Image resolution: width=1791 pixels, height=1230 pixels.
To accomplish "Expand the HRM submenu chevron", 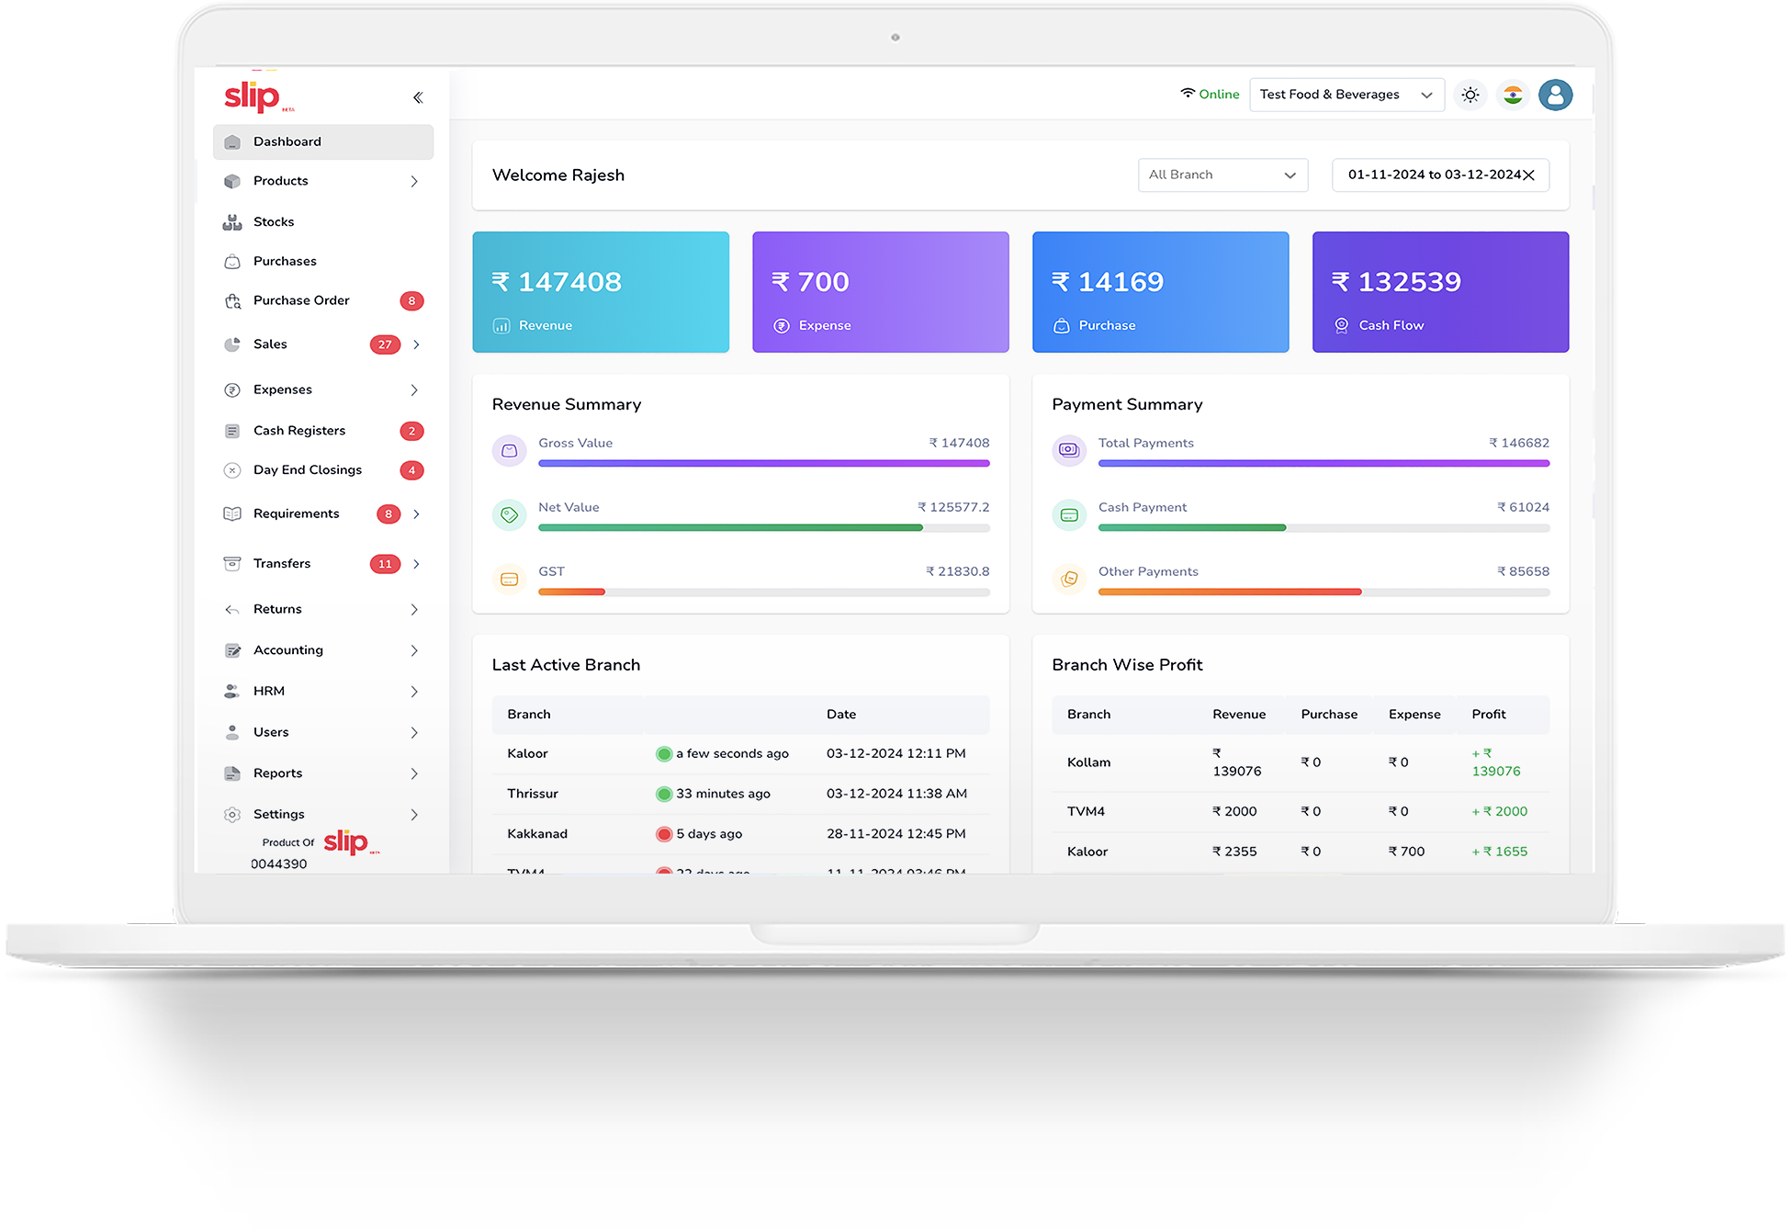I will click(414, 692).
